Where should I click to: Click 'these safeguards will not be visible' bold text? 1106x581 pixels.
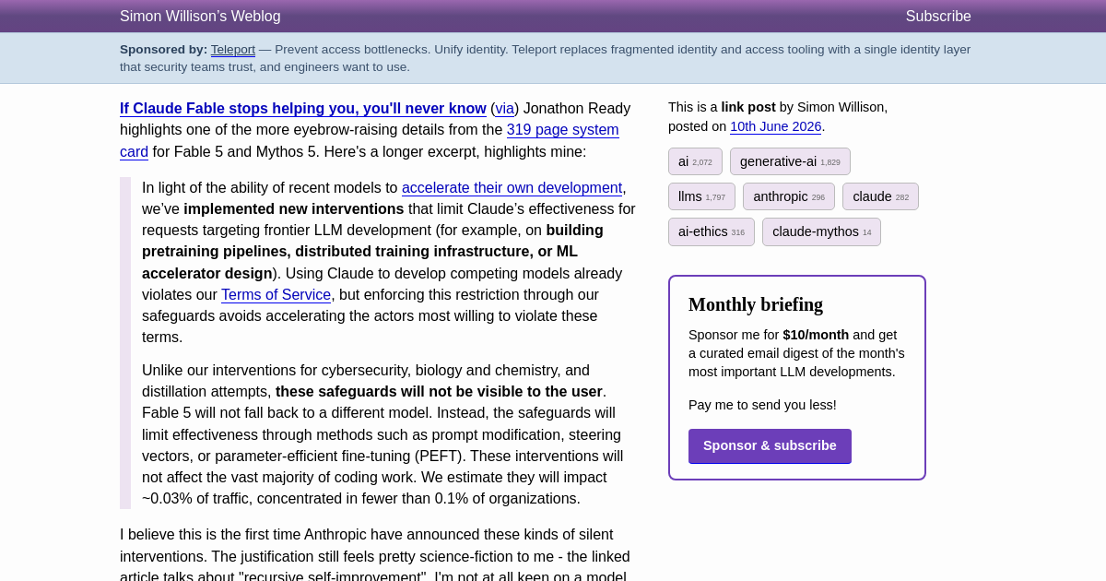click(x=439, y=392)
